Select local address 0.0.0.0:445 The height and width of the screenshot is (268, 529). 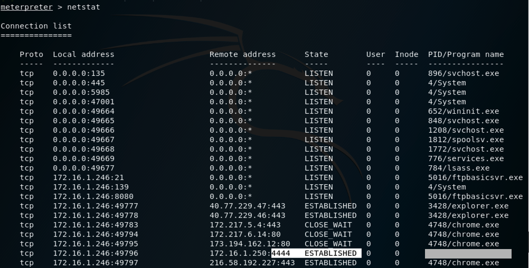click(79, 83)
